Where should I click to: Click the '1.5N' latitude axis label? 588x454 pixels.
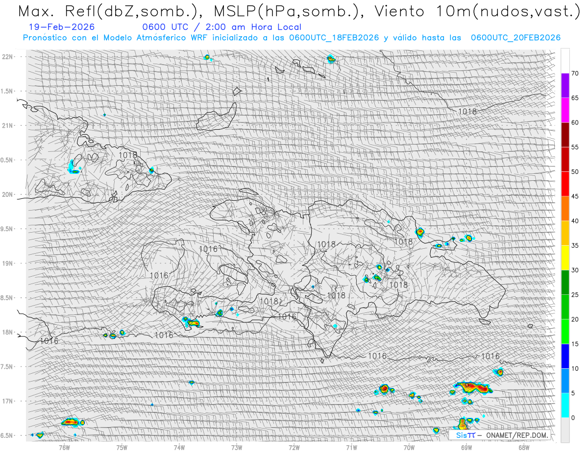7,91
